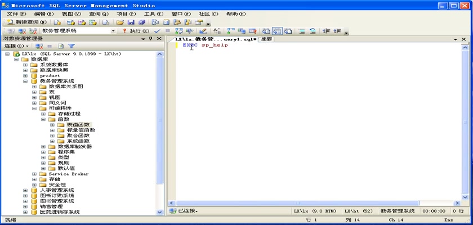Click the 新建查询 (New Query) button
This screenshot has width=473, height=225.
27,22
